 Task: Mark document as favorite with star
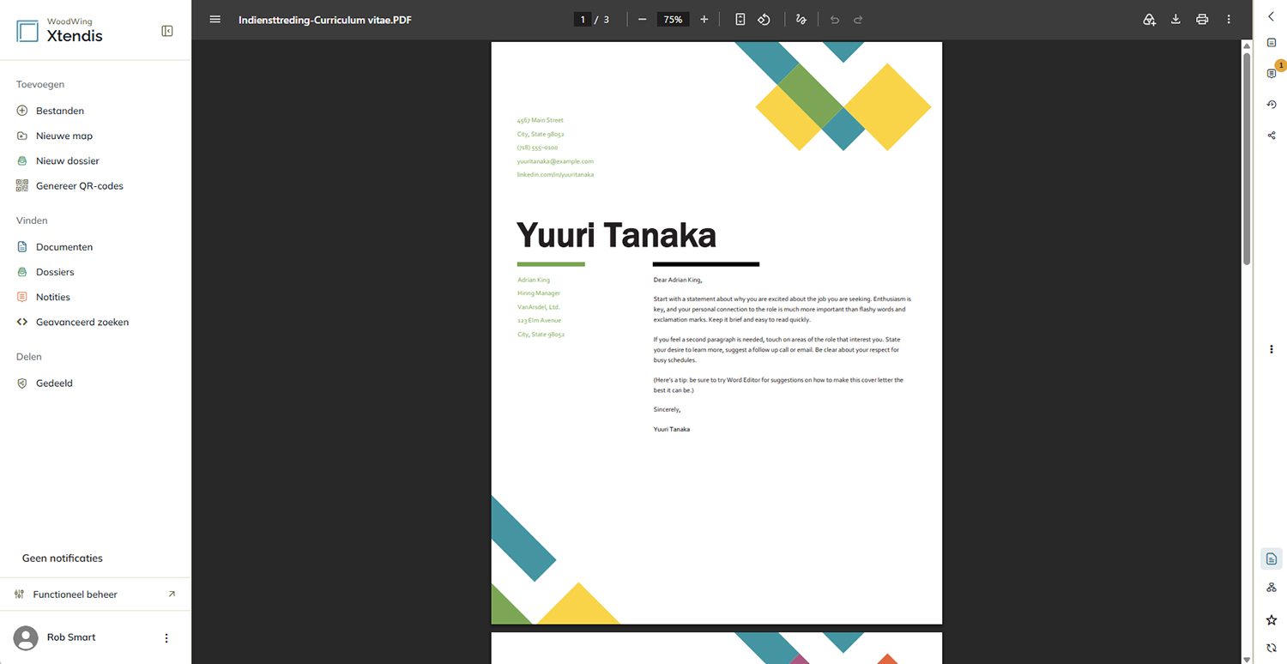tap(1272, 619)
